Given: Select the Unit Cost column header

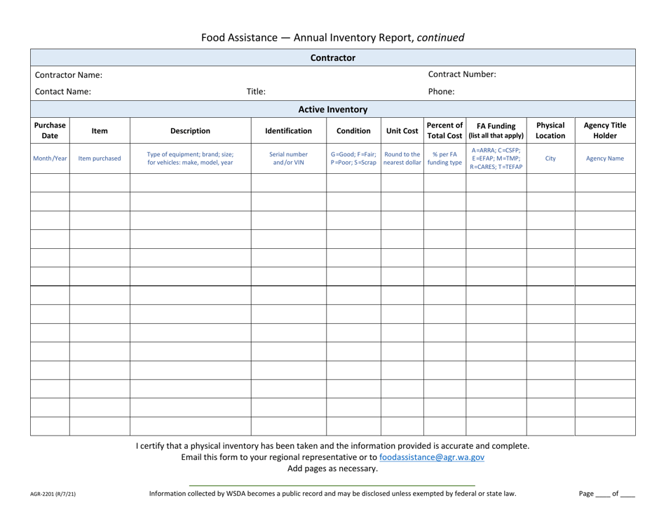Looking at the screenshot, I should (401, 130).
